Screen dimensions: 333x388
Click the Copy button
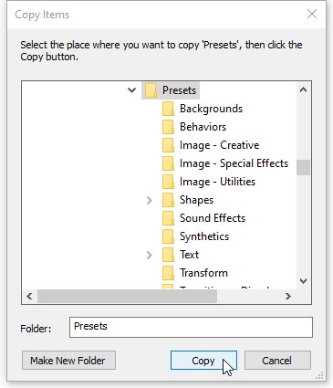[x=203, y=361]
